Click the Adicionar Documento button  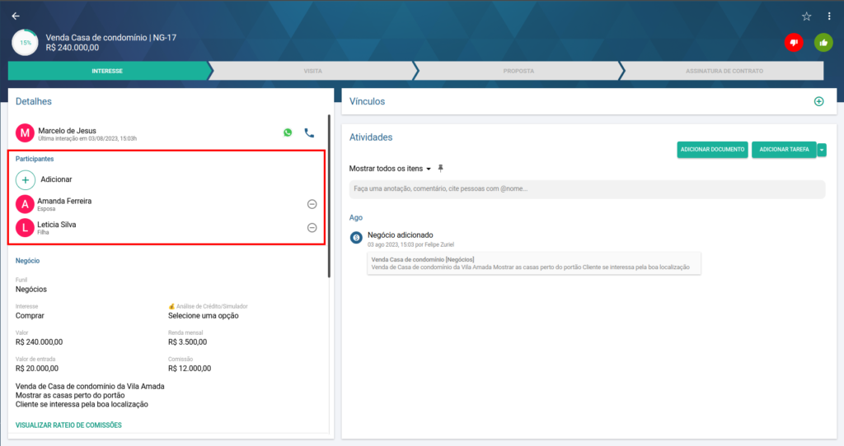[x=712, y=150]
